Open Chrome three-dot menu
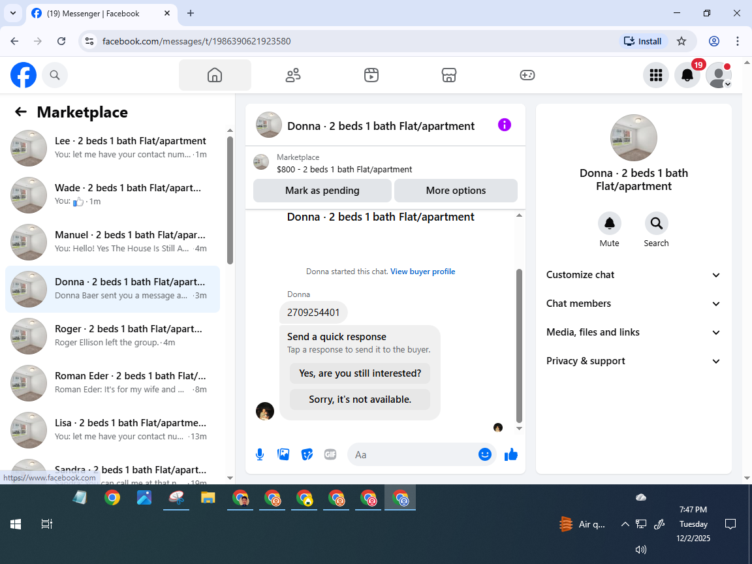 [x=738, y=41]
